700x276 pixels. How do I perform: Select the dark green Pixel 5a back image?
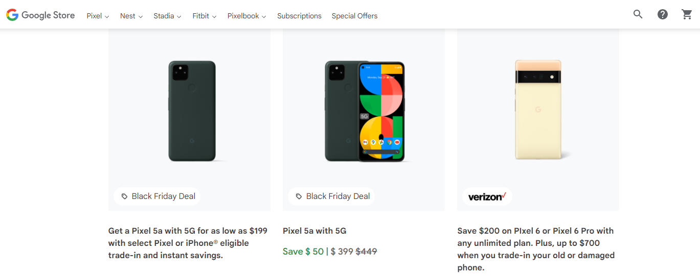click(x=192, y=111)
